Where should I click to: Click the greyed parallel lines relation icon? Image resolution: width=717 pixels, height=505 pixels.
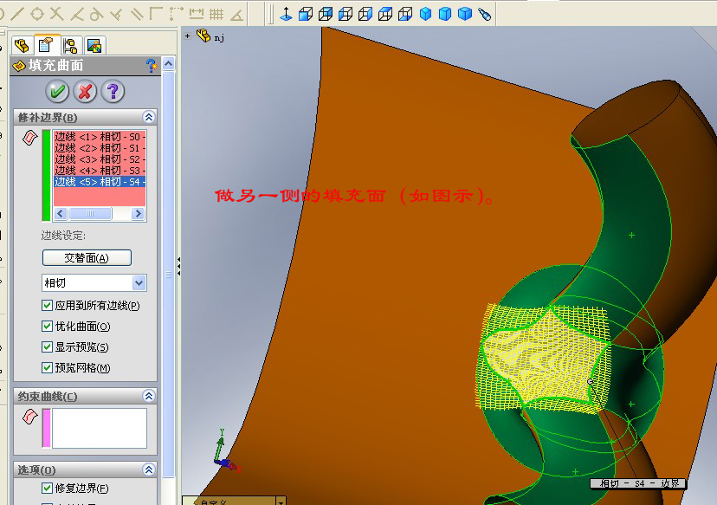pyautogui.click(x=137, y=14)
